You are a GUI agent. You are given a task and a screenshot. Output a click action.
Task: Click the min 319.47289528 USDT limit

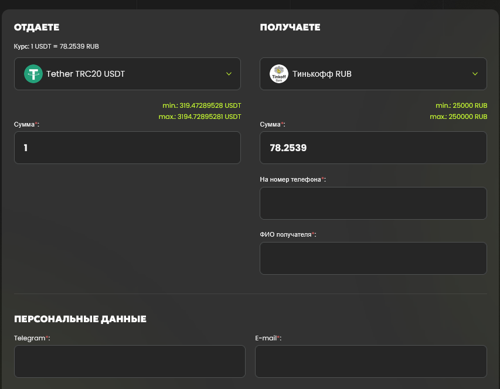click(x=202, y=105)
